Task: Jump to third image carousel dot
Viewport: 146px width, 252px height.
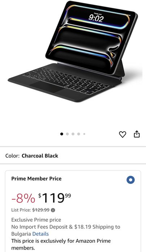Action: pyautogui.click(x=73, y=134)
